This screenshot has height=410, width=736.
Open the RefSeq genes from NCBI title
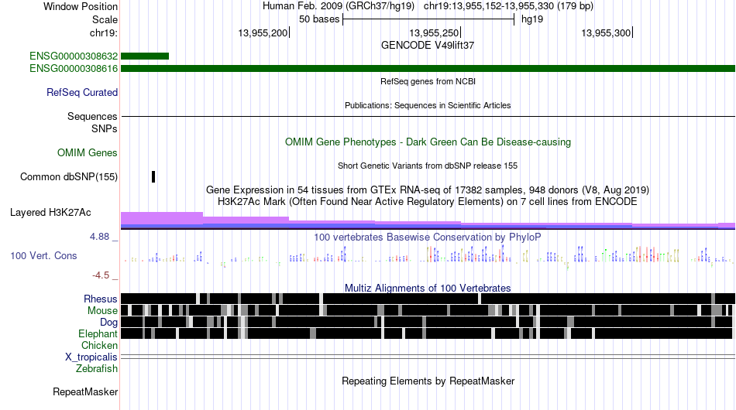click(428, 81)
